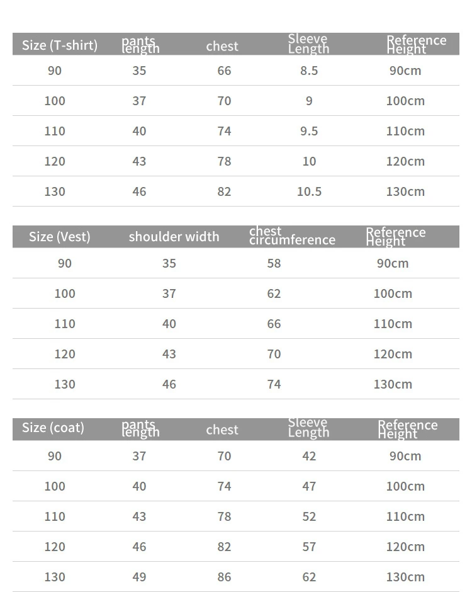The image size is (472, 592).
Task: Select sleeve length 42 in coat table
Action: coord(309,456)
